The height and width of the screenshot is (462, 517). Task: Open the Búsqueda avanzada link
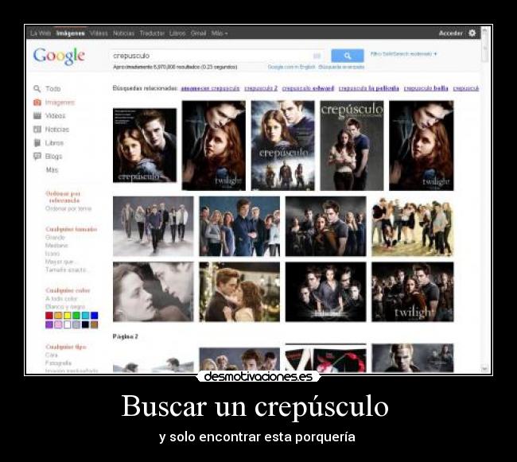point(341,67)
